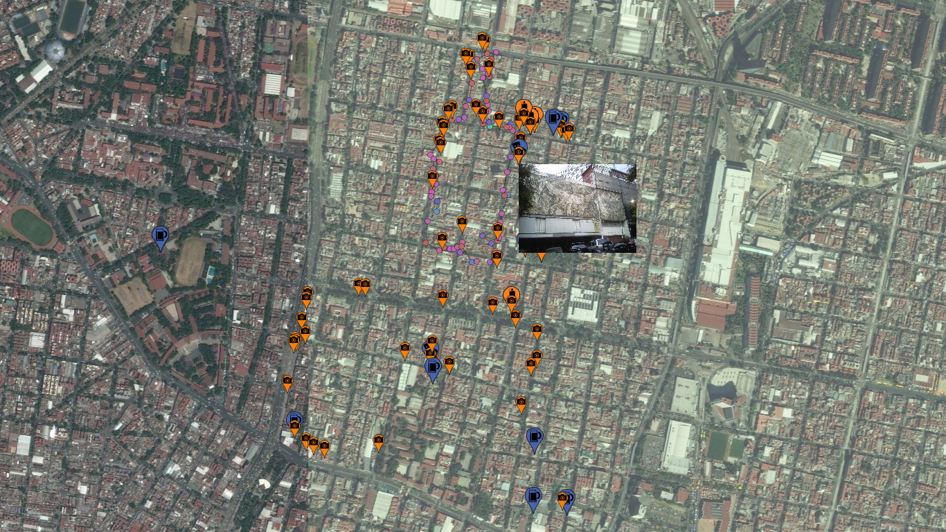946x532 pixels.
Task: Open the isolated camera pin on the wide boulevard's middle
Action: pos(287,382)
